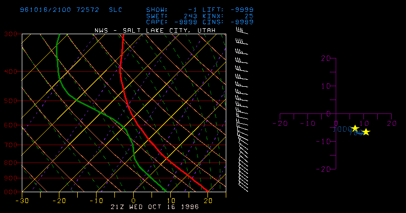Click positive 20 on the hodograph horizontal axis
The image size is (406, 213).
(392, 124)
